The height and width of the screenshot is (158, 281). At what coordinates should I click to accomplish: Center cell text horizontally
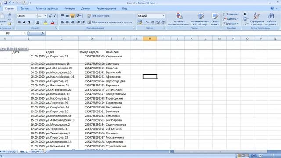(67, 22)
